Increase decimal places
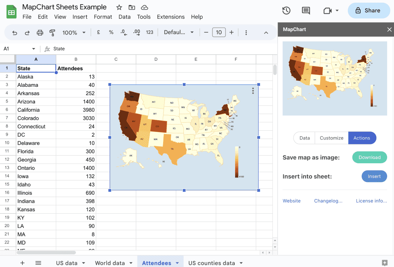This screenshot has width=394, height=267. tap(137, 32)
